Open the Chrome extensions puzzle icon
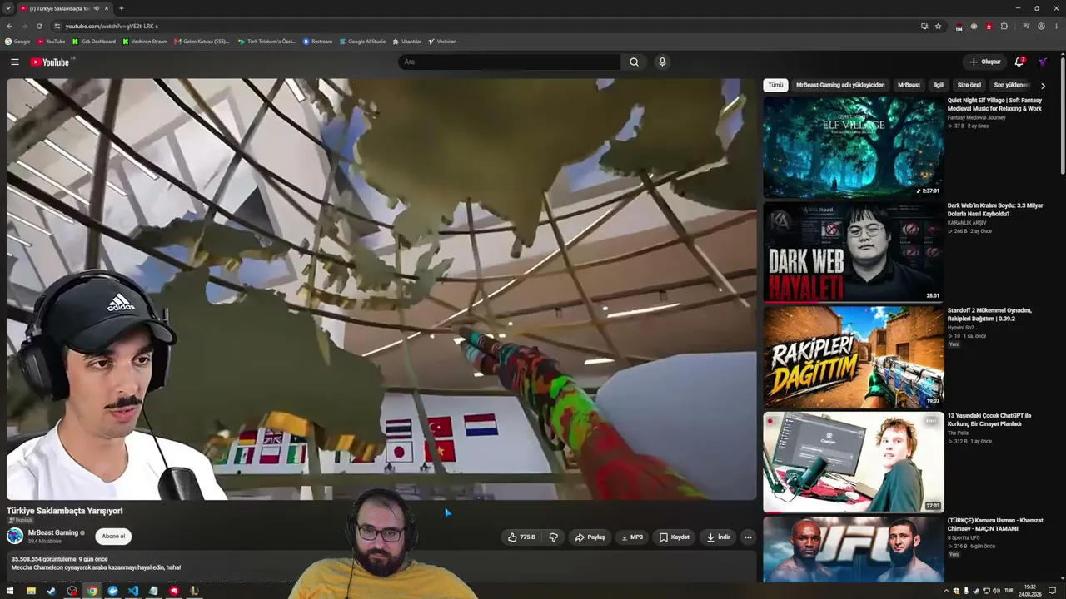 pos(1004,26)
